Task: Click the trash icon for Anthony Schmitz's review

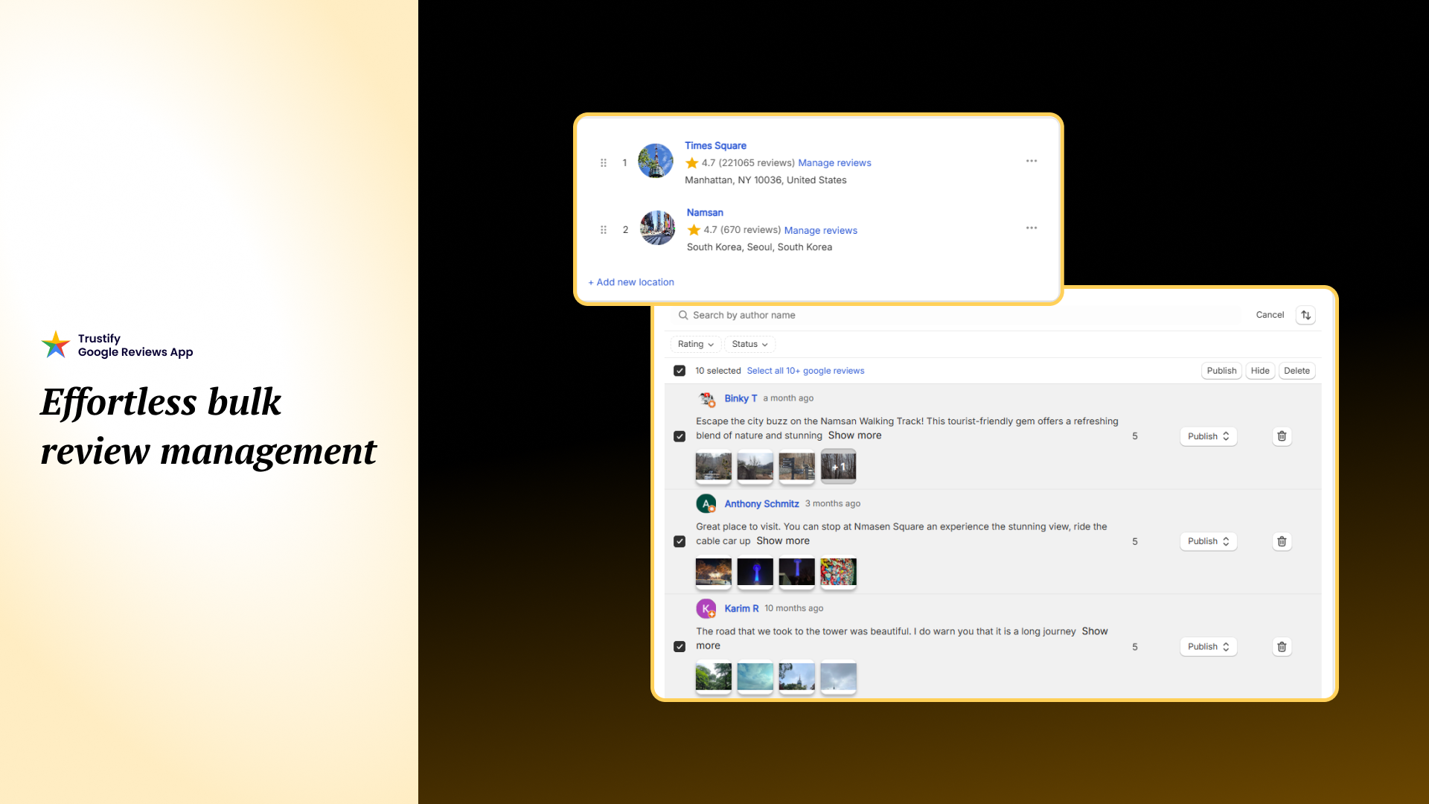Action: 1282,541
